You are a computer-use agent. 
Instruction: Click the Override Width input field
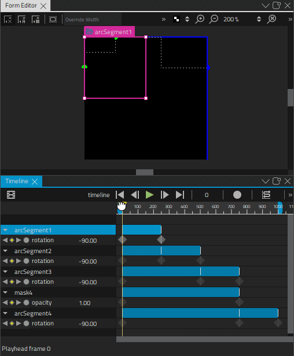pos(93,20)
